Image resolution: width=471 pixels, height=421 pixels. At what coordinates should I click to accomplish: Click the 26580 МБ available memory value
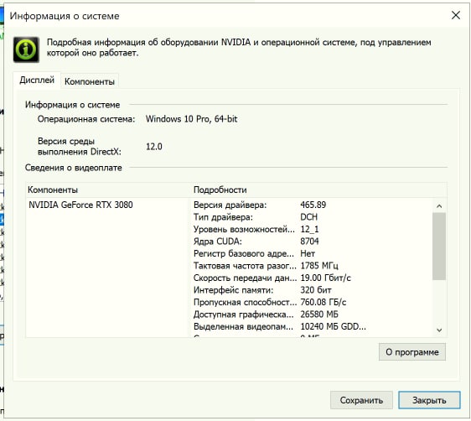pyautogui.click(x=319, y=314)
